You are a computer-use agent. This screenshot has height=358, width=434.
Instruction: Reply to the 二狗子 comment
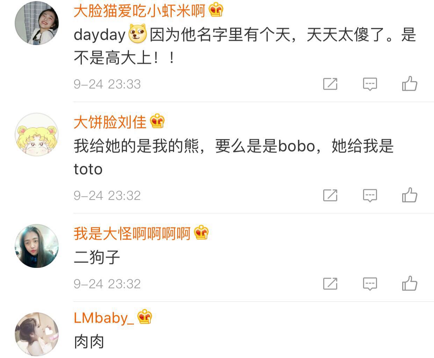coord(370,284)
